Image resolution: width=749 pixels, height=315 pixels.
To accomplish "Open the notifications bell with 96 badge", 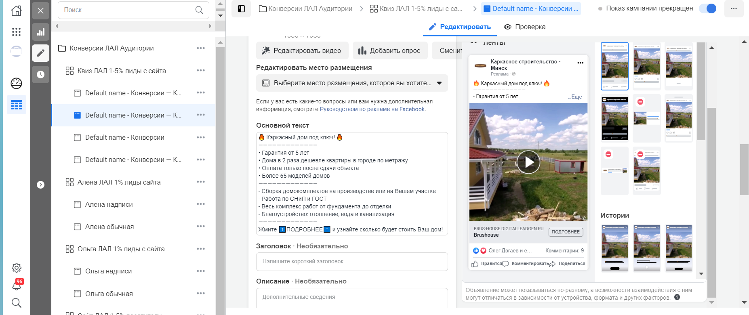I will (x=17, y=285).
